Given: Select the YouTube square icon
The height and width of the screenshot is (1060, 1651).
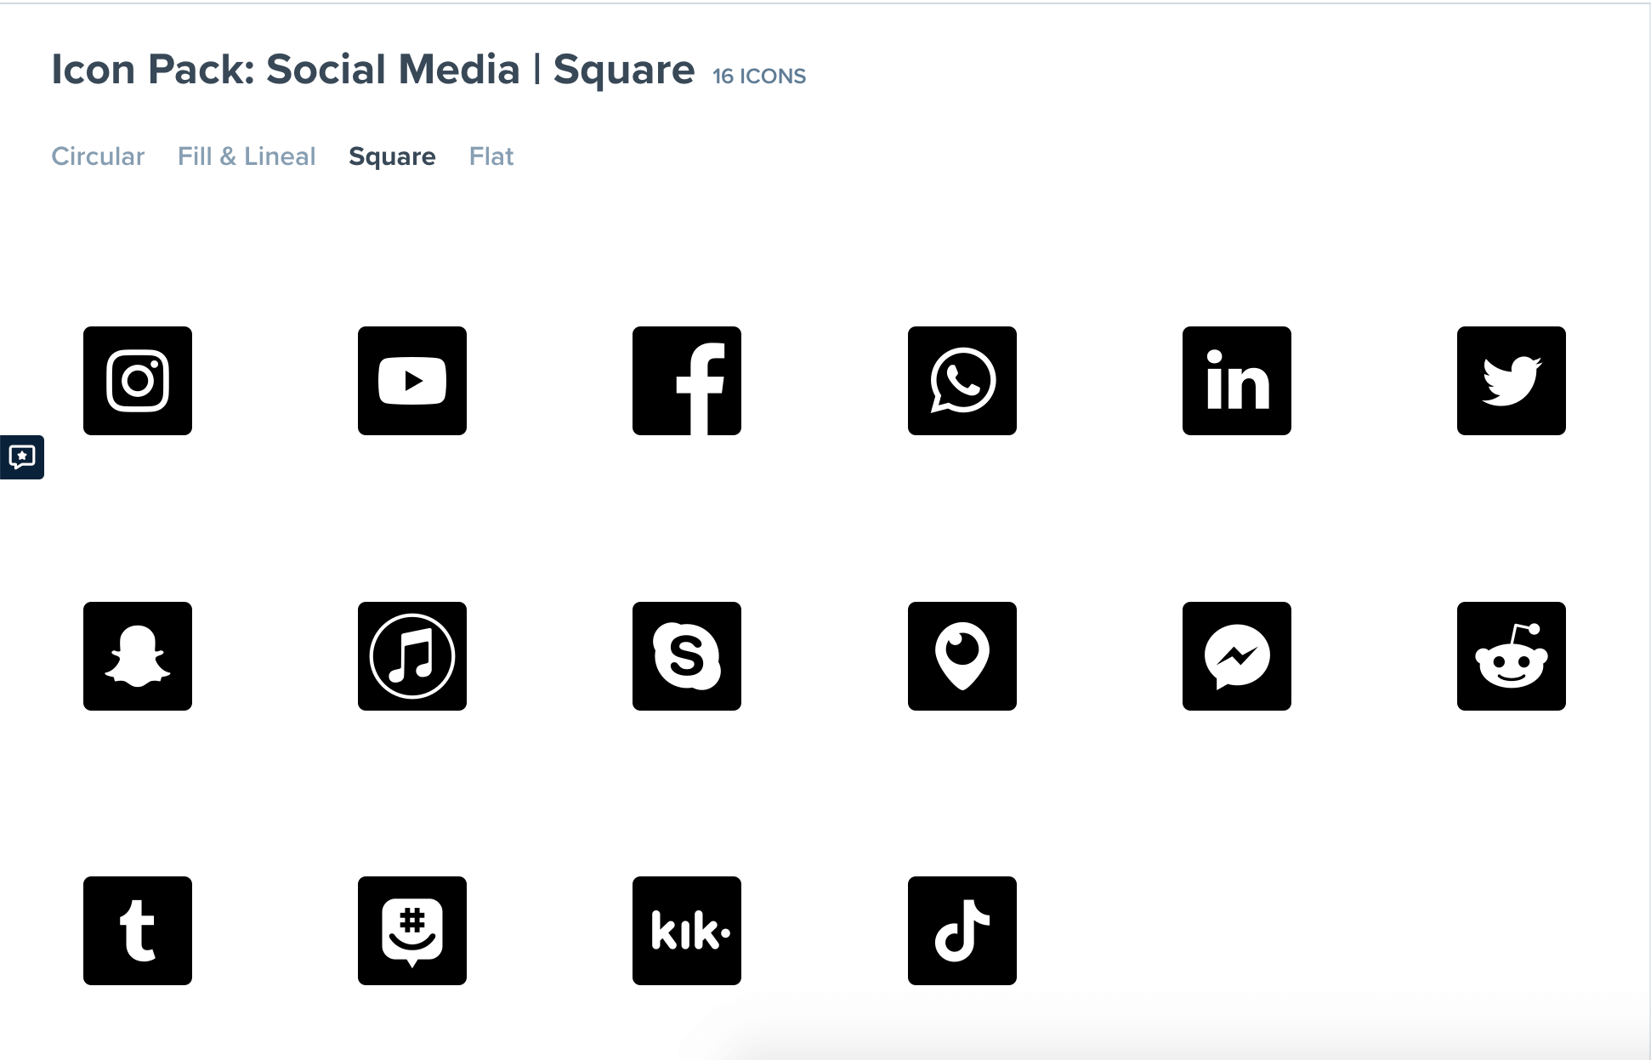Looking at the screenshot, I should point(412,381).
